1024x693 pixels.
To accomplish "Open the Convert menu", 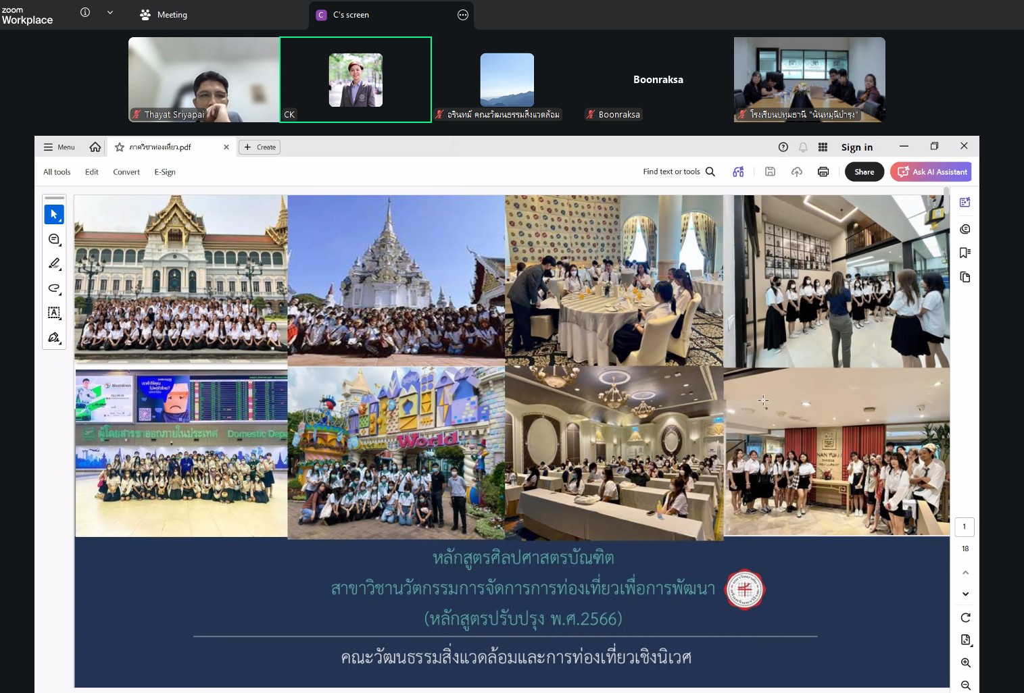I will [126, 172].
